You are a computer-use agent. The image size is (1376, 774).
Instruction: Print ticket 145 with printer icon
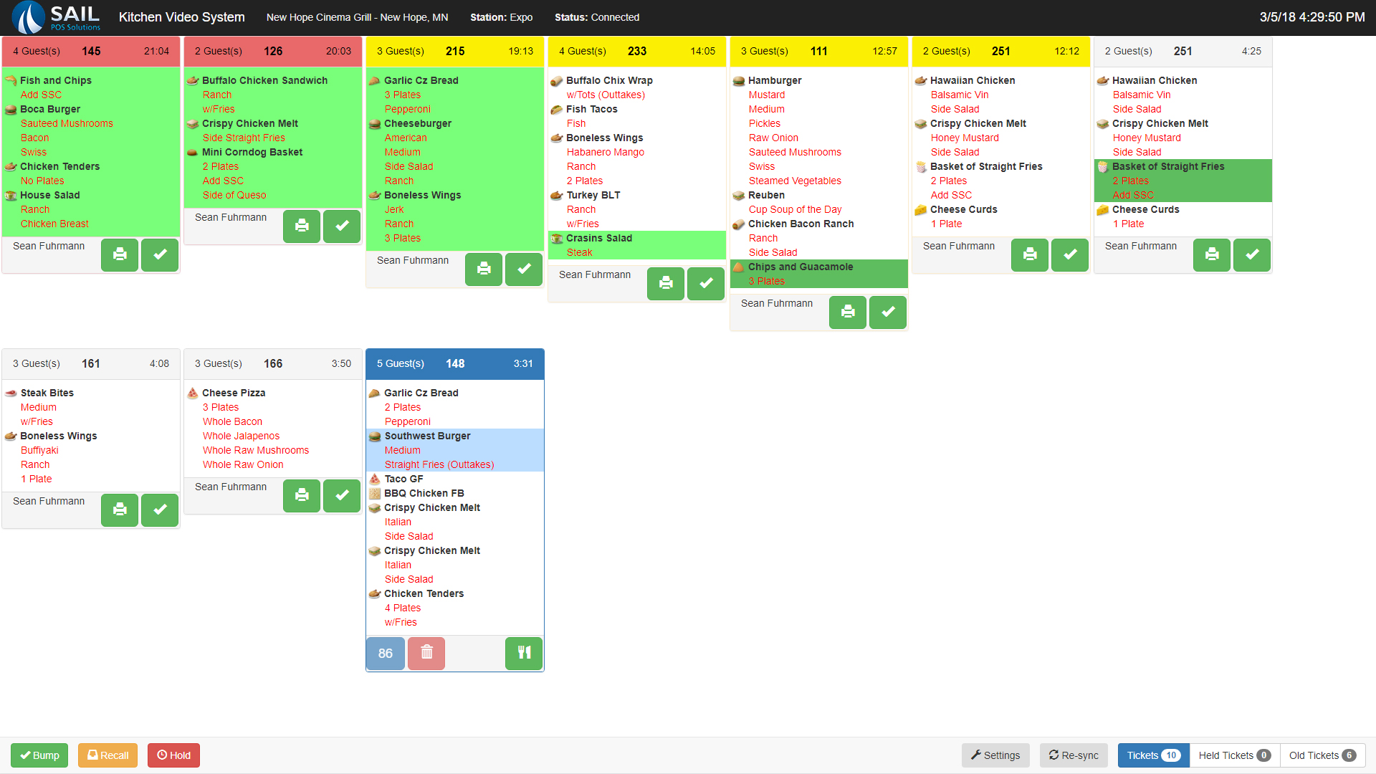point(120,254)
